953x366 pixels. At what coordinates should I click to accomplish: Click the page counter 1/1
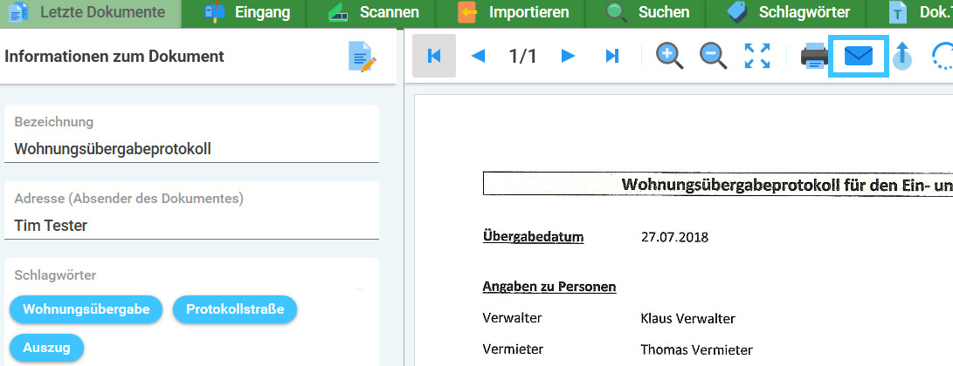tap(523, 57)
